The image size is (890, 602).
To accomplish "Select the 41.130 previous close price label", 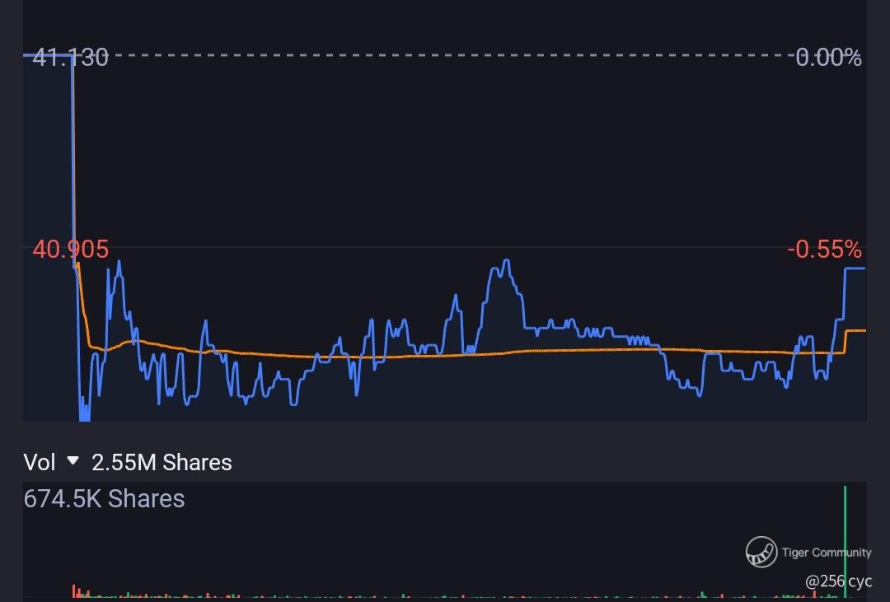I will click(70, 58).
